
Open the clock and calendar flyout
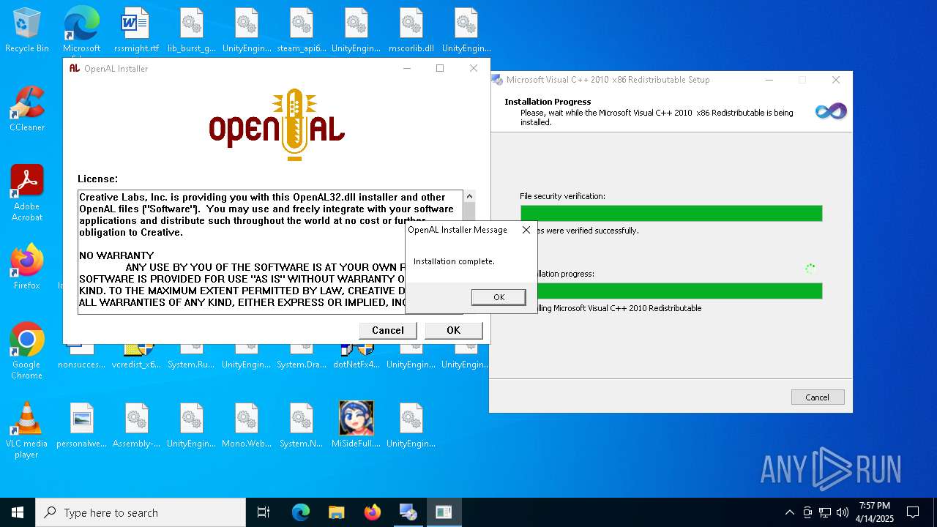(875, 512)
